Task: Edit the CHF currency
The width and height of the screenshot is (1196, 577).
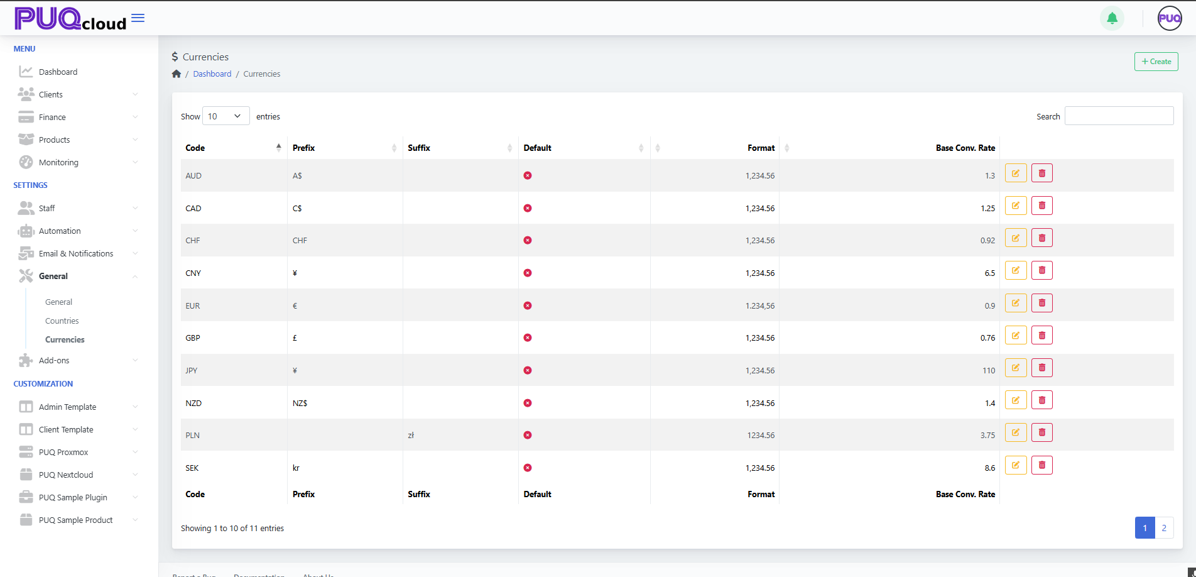Action: coord(1016,238)
